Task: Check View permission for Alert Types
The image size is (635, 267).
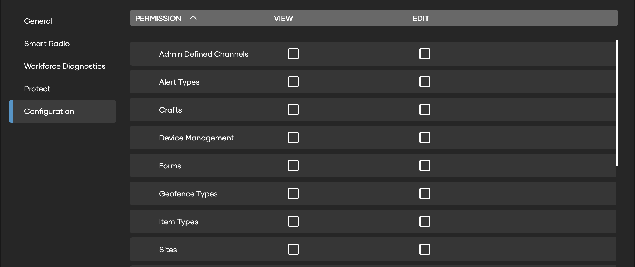Action: pos(293,82)
